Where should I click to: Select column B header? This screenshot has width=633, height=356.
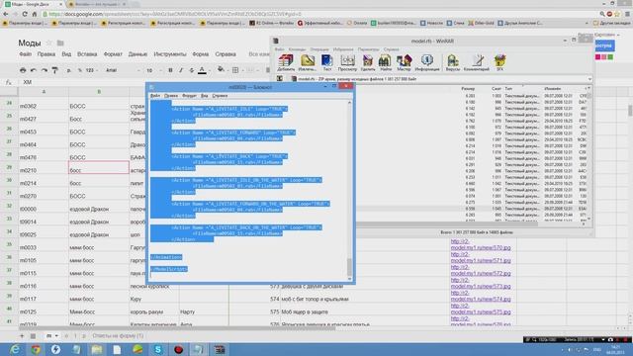(x=99, y=92)
